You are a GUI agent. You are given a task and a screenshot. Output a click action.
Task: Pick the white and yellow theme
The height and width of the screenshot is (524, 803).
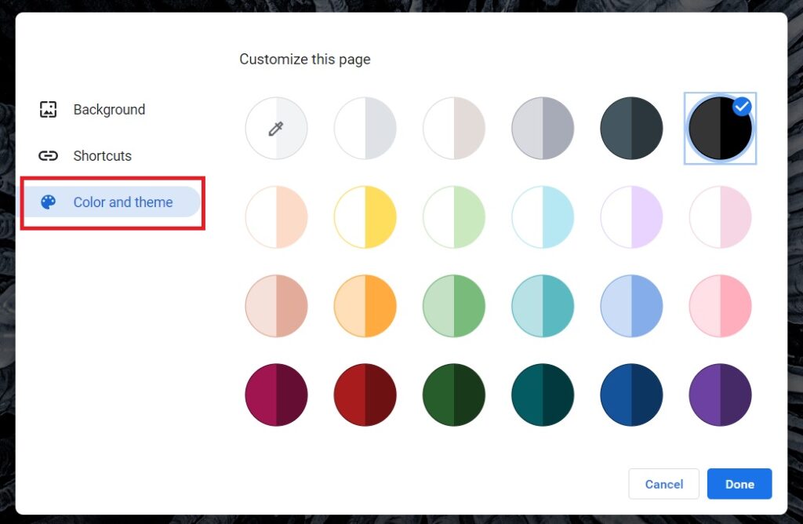coord(365,217)
